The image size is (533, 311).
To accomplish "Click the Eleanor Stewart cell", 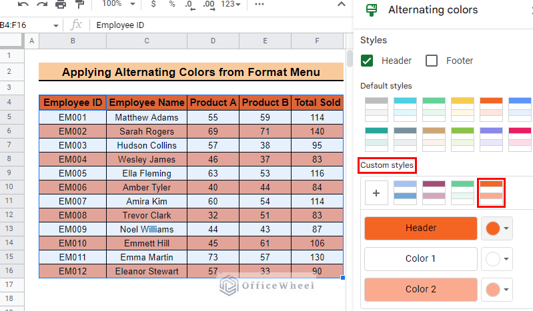I will pyautogui.click(x=147, y=271).
